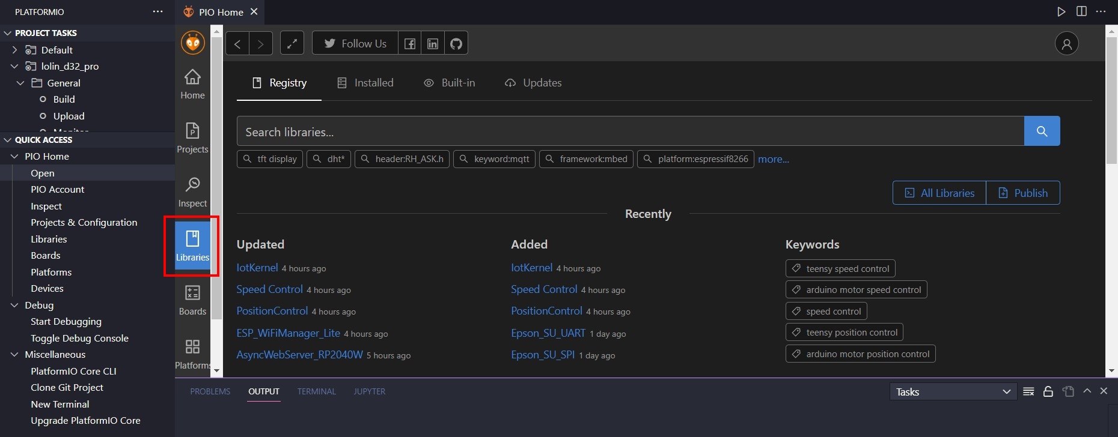Click the Boards icon in PIO sidebar
This screenshot has height=437, width=1118.
192,300
